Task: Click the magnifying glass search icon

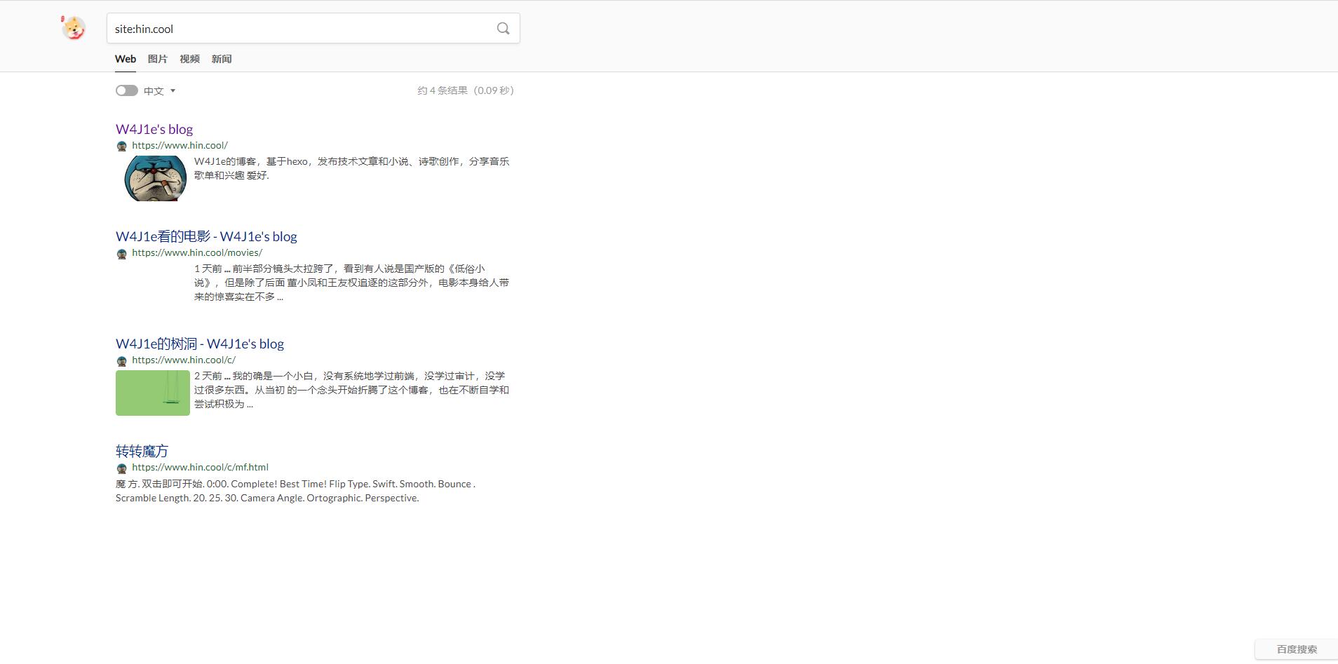Action: [503, 29]
